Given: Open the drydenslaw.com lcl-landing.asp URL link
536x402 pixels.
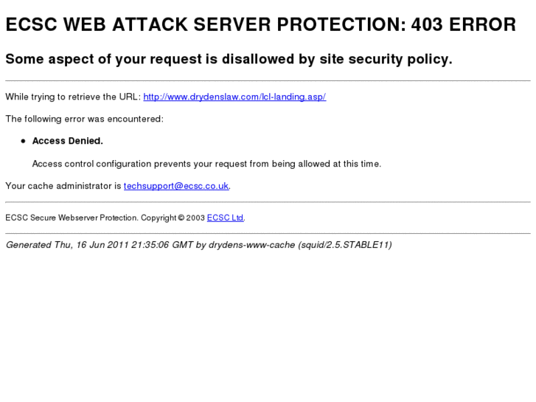Looking at the screenshot, I should (234, 97).
